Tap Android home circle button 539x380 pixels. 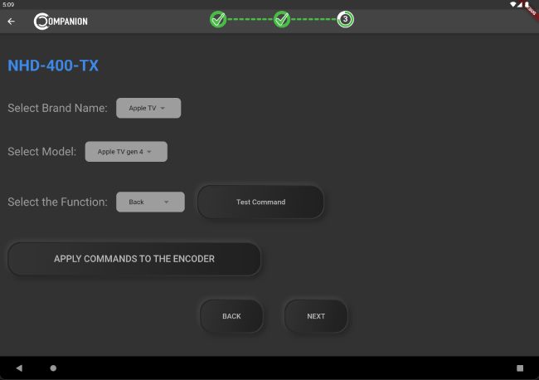pyautogui.click(x=53, y=368)
